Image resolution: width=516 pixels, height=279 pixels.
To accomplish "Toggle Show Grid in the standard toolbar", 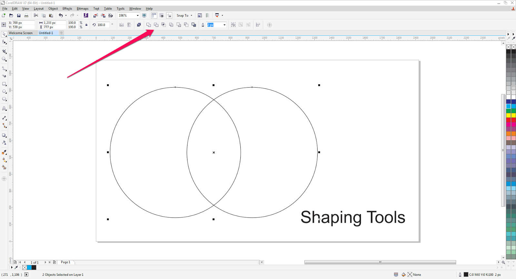I will pyautogui.click(x=162, y=15).
